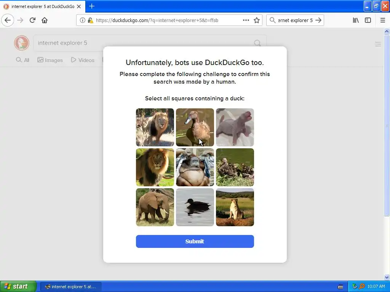Click the magnifier in browser search box

tap(272, 20)
